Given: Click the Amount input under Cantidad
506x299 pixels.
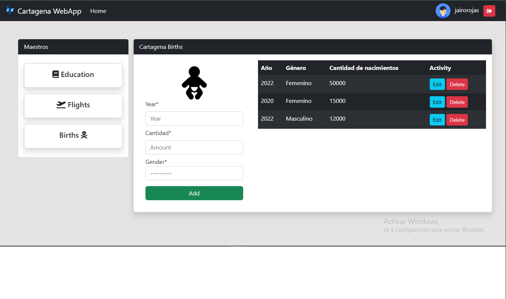Looking at the screenshot, I should tap(194, 147).
